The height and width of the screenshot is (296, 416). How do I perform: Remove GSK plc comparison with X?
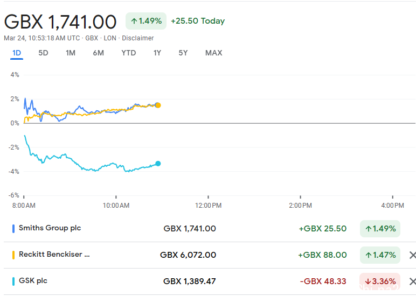coord(412,281)
